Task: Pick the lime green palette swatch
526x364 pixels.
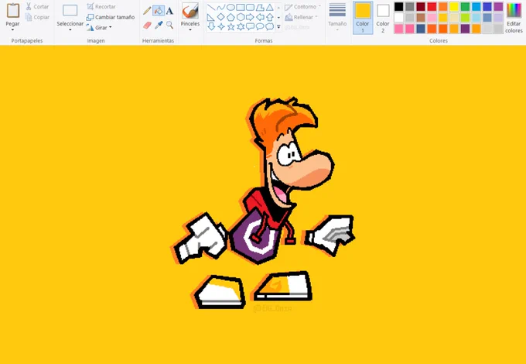Action: 466,18
